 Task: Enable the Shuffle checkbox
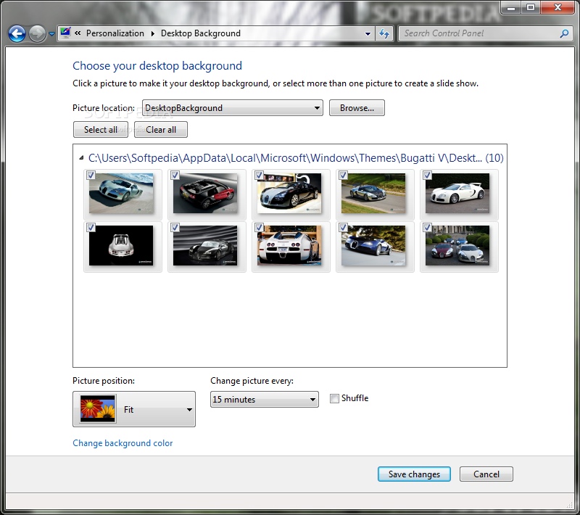click(x=334, y=398)
